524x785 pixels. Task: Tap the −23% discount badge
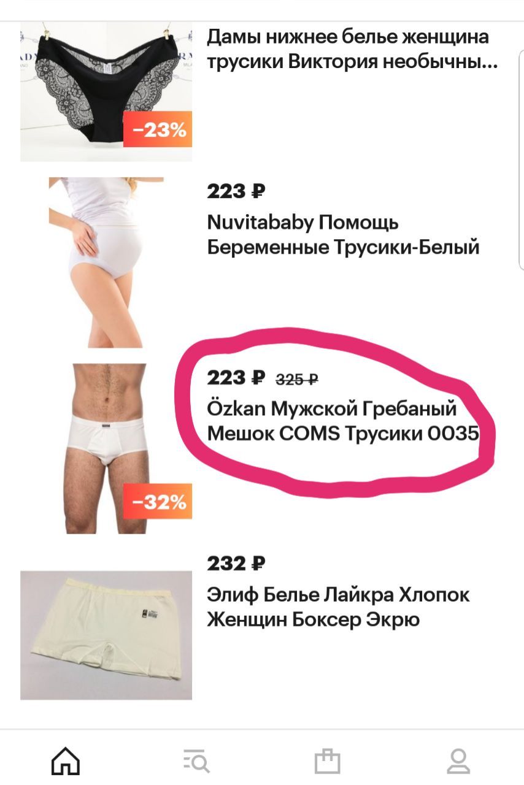coord(158,129)
